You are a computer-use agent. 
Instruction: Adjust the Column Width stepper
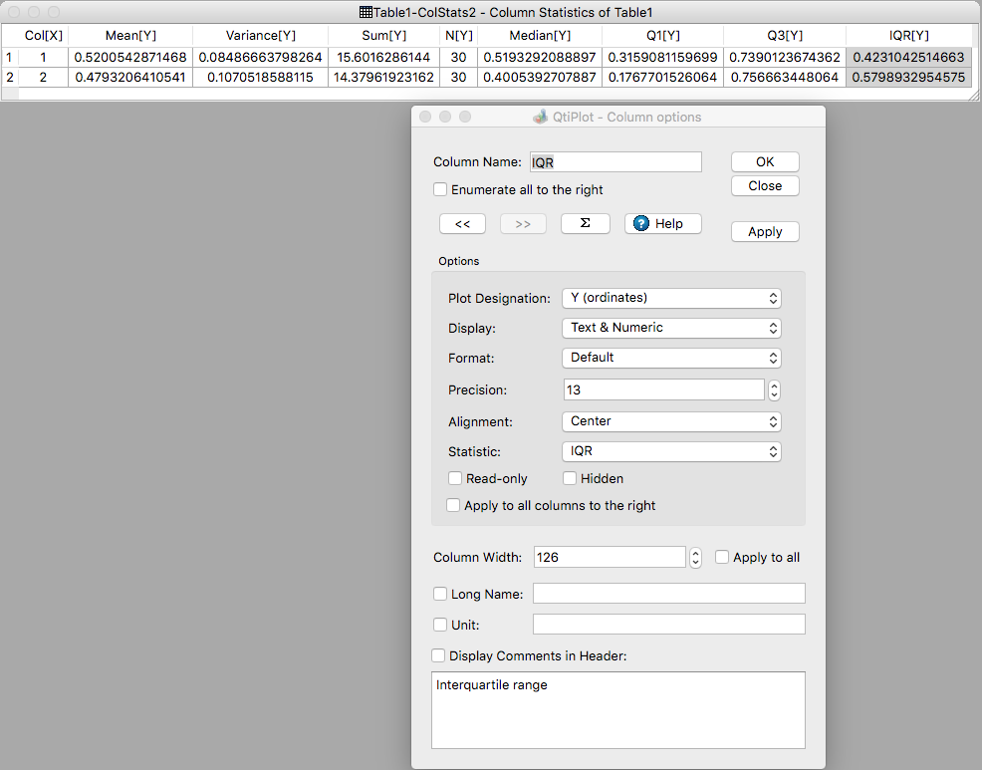[x=695, y=558]
